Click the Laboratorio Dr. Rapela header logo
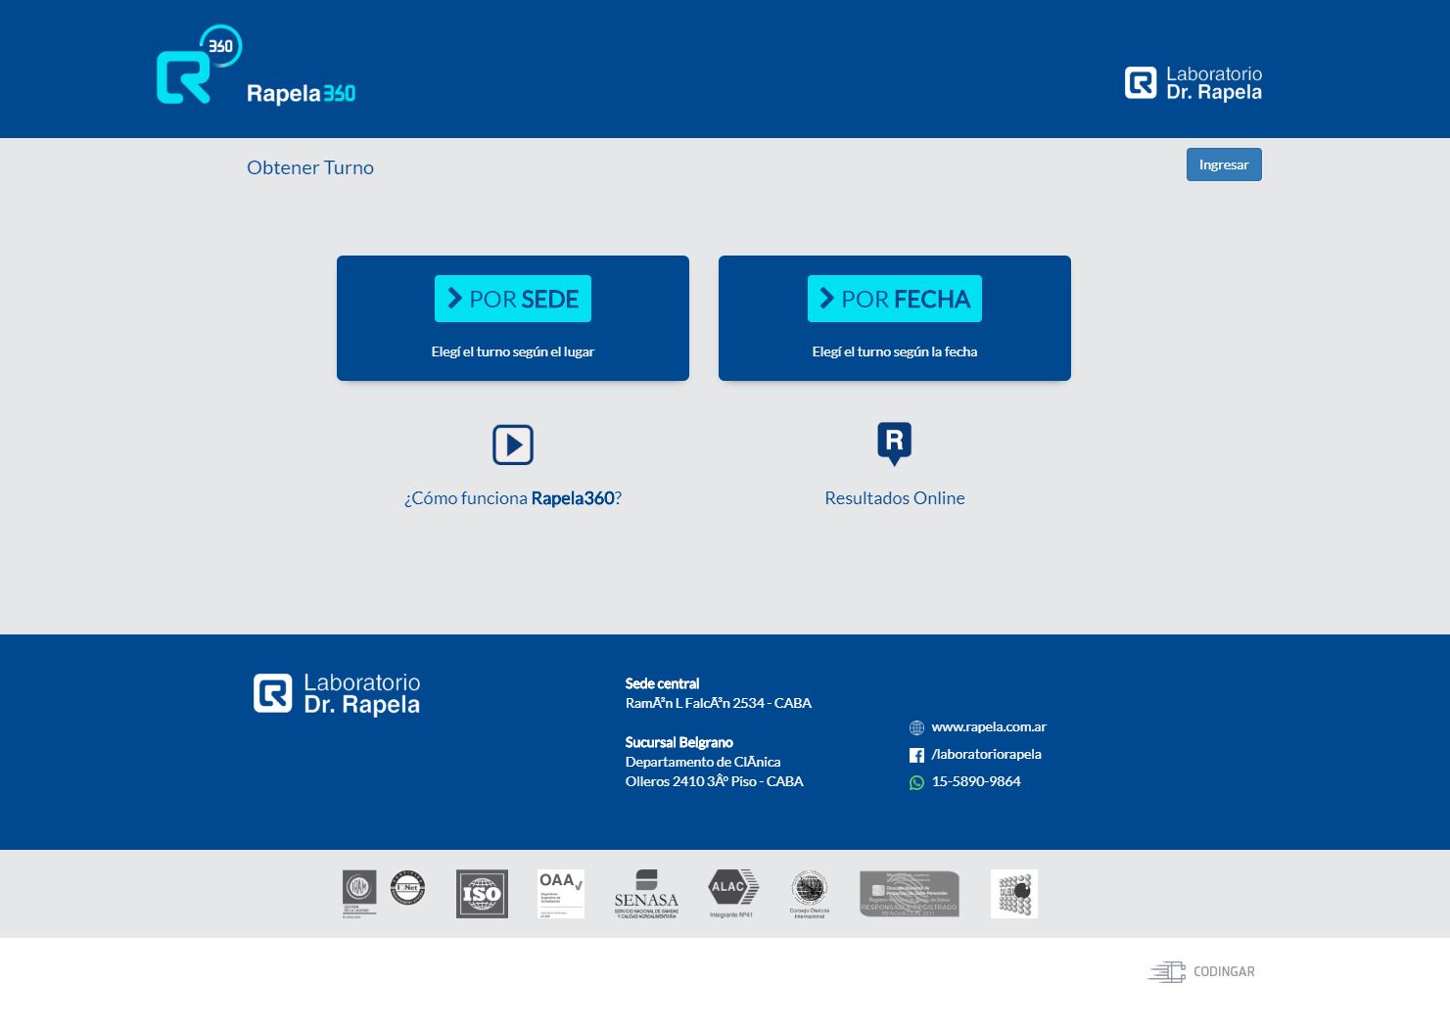Screen dimensions: 1450x1029 point(1193,83)
